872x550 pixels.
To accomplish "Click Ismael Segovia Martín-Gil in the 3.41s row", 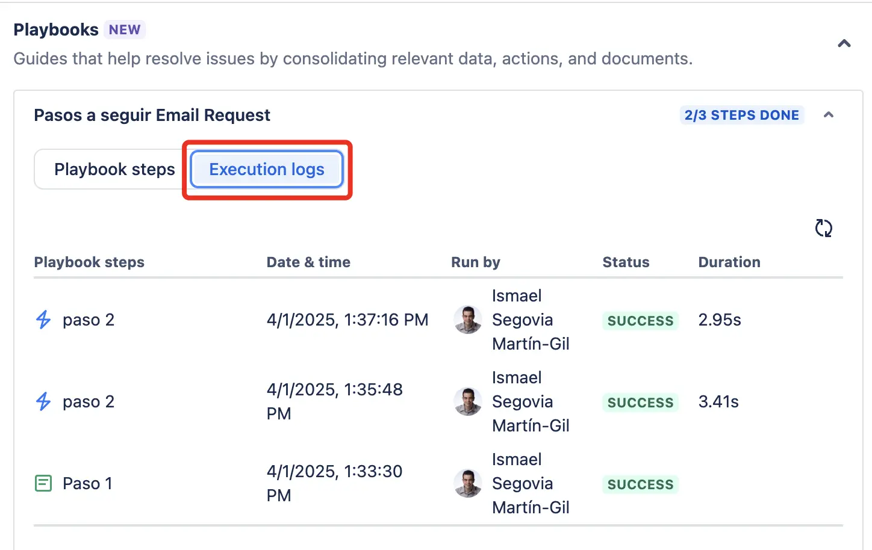I will click(531, 401).
